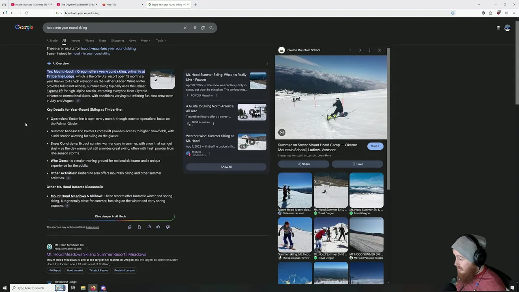Open The Spokesman-Review image thumbnail

click(295, 235)
